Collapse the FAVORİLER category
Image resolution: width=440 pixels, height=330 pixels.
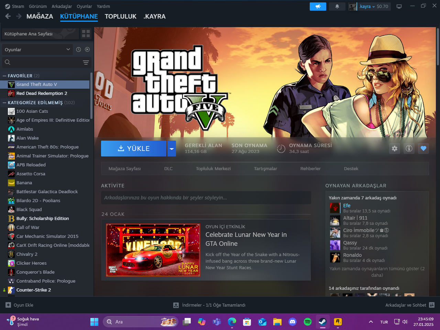[4, 76]
